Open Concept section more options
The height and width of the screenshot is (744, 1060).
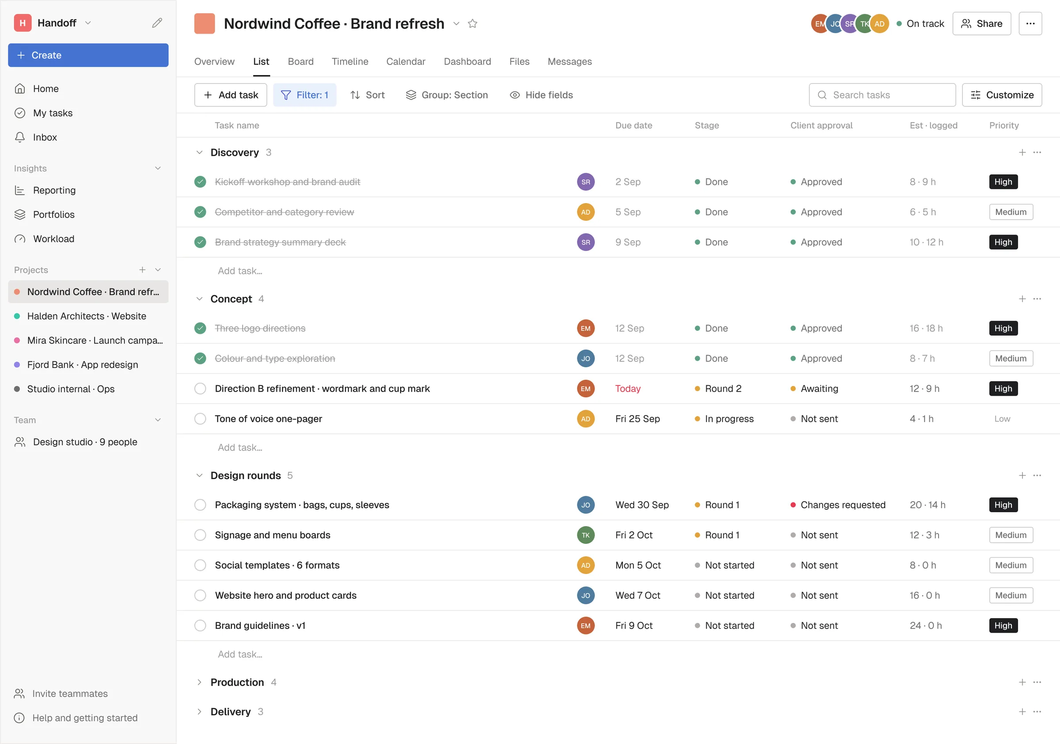pyautogui.click(x=1037, y=298)
